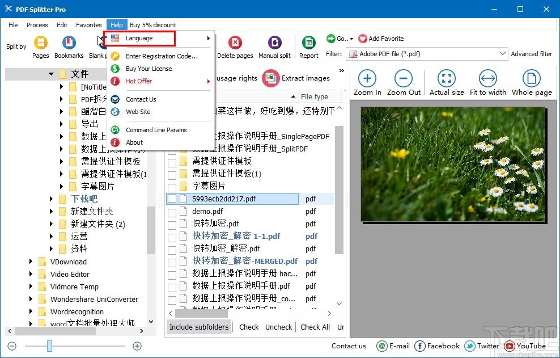560x358 pixels.
Task: Select the Bookmarks split tool
Action: click(x=69, y=47)
